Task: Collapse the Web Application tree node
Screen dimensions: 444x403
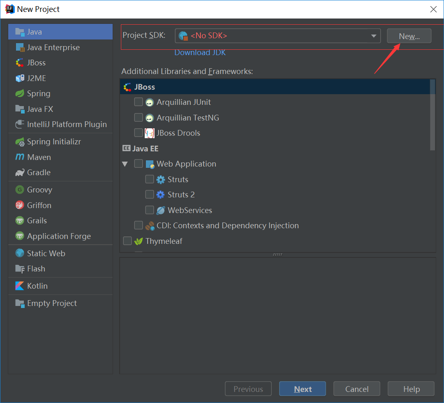Action: [125, 164]
